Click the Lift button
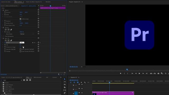The image size is (169, 95). click(151, 73)
